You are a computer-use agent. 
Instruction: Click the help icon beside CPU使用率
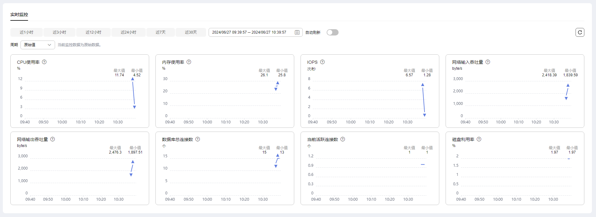[44, 62]
